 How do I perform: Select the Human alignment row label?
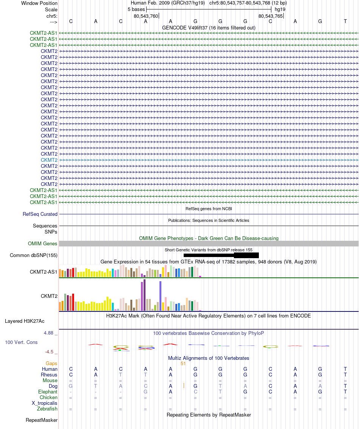pyautogui.click(x=50, y=369)
